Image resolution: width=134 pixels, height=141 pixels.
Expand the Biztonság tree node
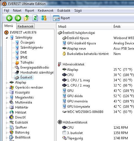coord(7,133)
